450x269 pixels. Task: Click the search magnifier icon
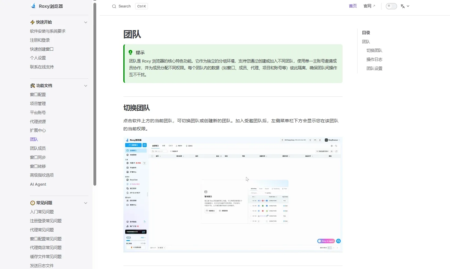[x=114, y=6]
